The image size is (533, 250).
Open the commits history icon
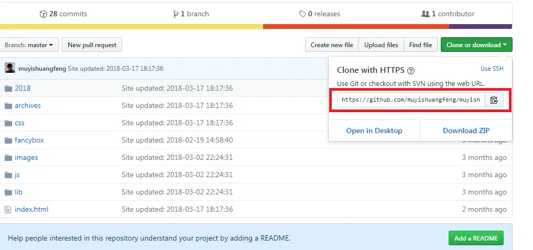[x=43, y=14]
